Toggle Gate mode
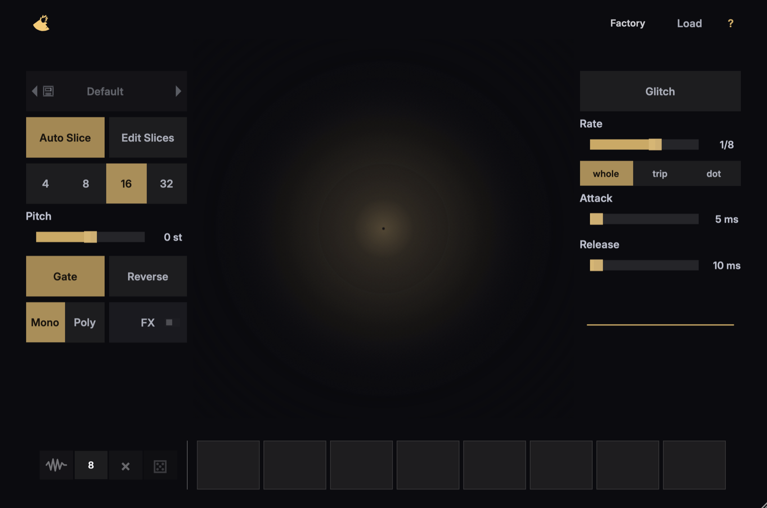This screenshot has height=508, width=767. (x=65, y=276)
